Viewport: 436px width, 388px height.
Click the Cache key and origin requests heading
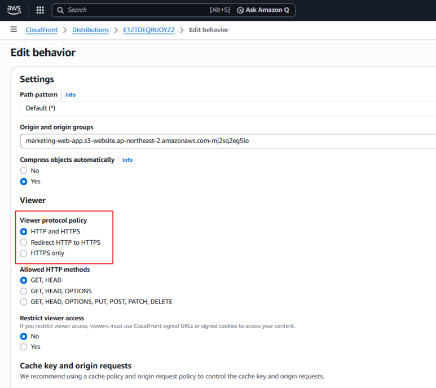[x=76, y=366]
